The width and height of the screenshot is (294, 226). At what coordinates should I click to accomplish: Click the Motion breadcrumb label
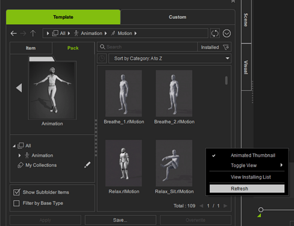(x=125, y=33)
